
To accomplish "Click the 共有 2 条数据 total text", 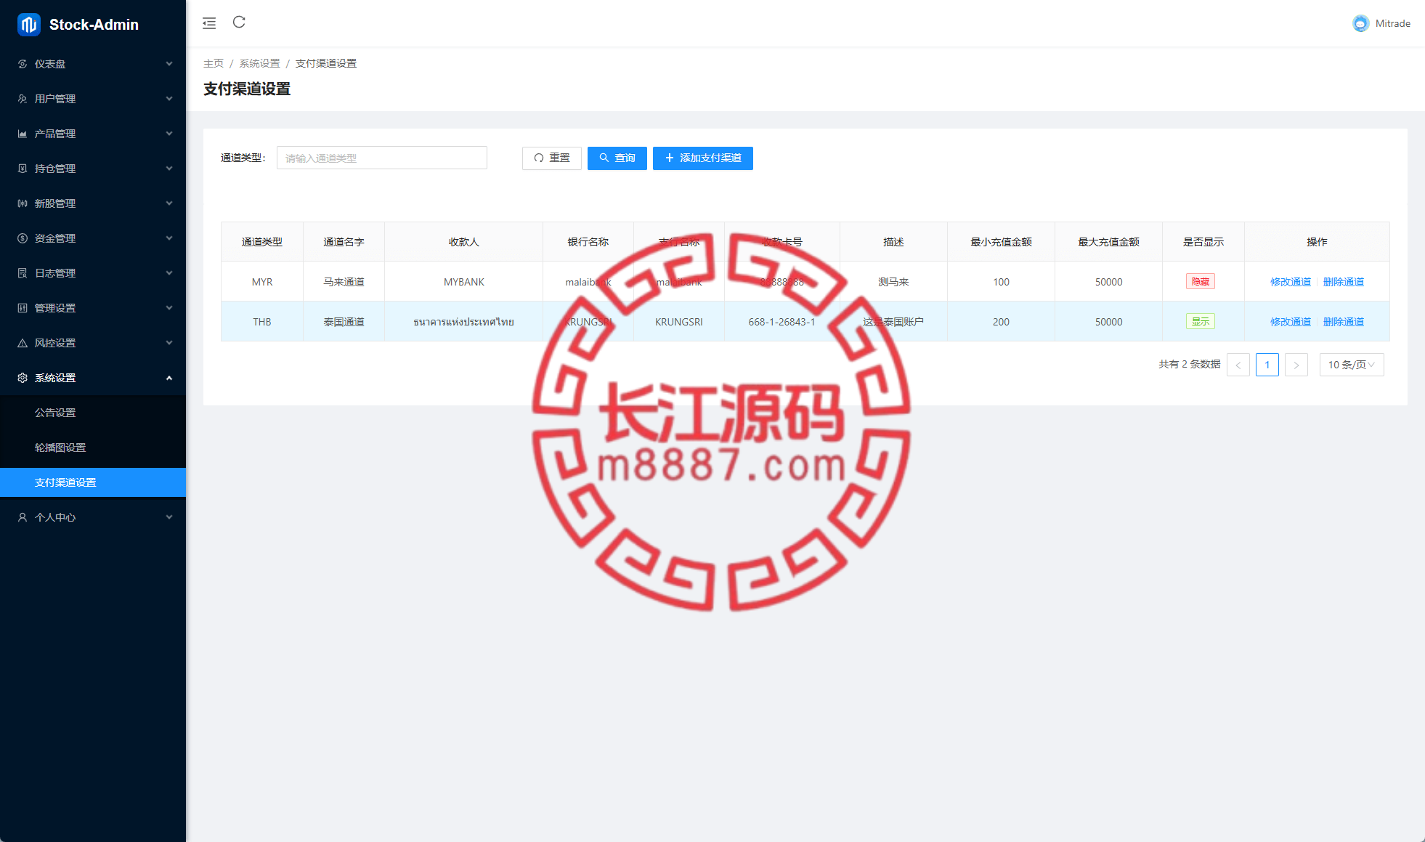I will [1189, 364].
